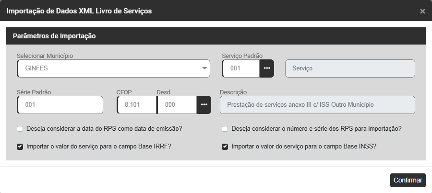Screen dimensions: 432x193
Task: Uncheck Base INSS import option
Action: click(225, 147)
